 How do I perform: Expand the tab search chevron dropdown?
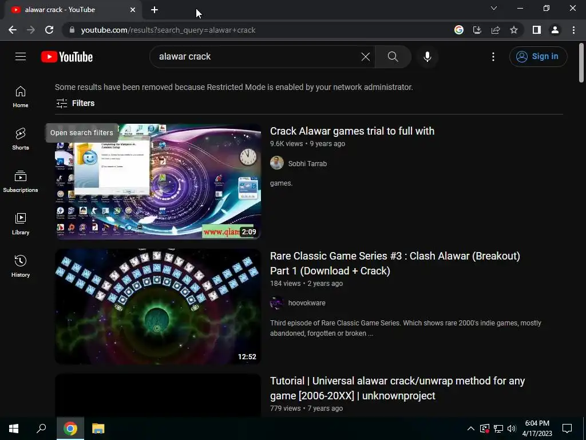pyautogui.click(x=494, y=8)
